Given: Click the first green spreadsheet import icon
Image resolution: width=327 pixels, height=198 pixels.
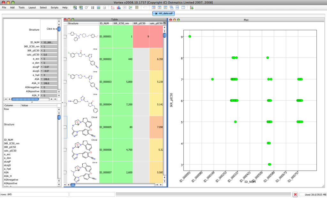Looking at the screenshot, I should click(x=75, y=8).
